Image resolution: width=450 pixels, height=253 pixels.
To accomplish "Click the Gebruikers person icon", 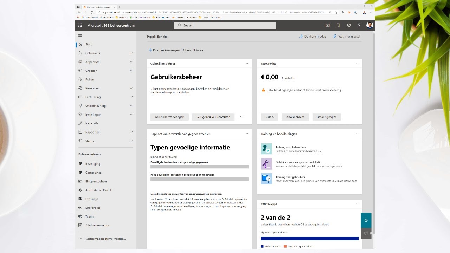I will click(x=80, y=53).
